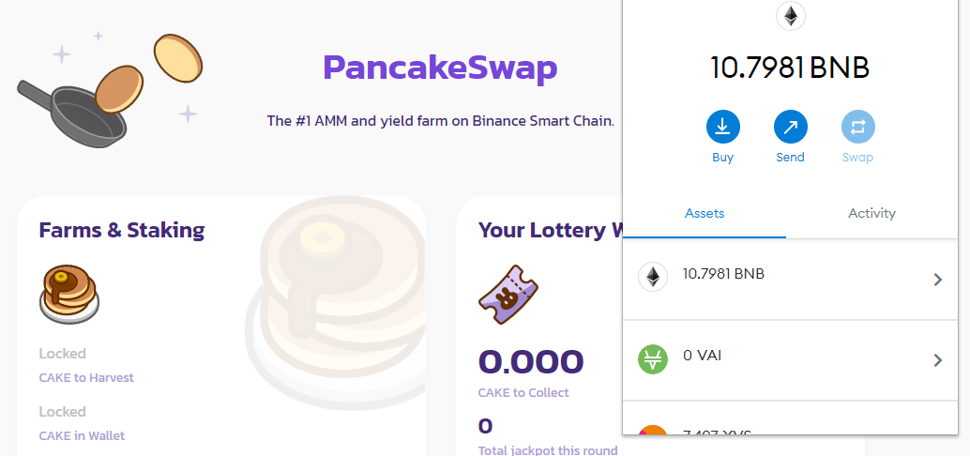Switch to the Activity tab
The image size is (970, 456).
pyautogui.click(x=871, y=214)
